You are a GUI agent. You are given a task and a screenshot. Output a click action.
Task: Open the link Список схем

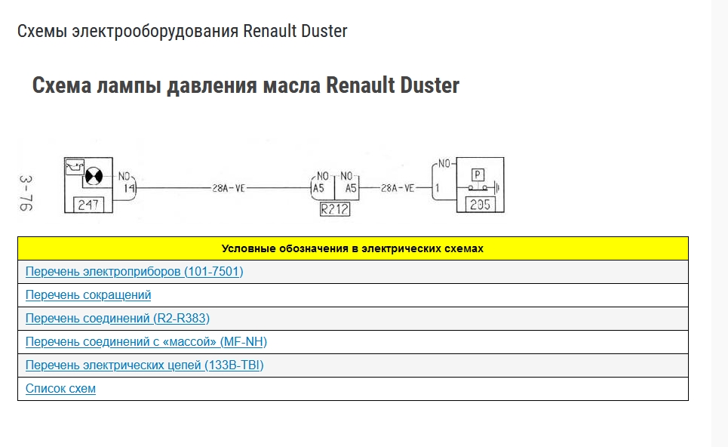coord(60,388)
